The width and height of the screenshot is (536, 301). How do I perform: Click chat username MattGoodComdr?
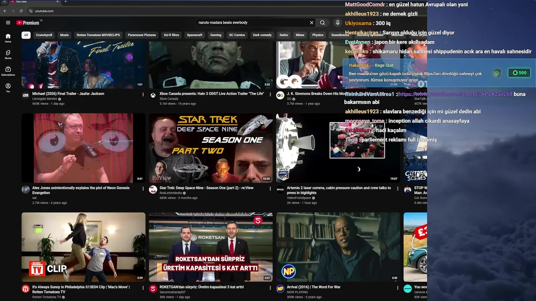(x=365, y=5)
